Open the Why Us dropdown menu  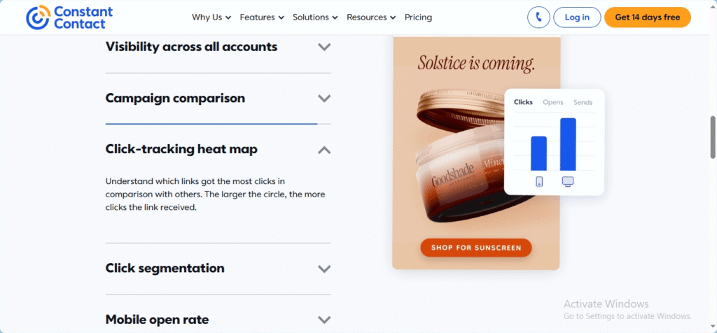(211, 17)
